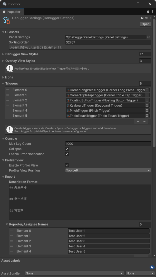Grab the drag handle of Triggers Element 5
Viewport: 156px width, 277px height.
click(x=8, y=116)
